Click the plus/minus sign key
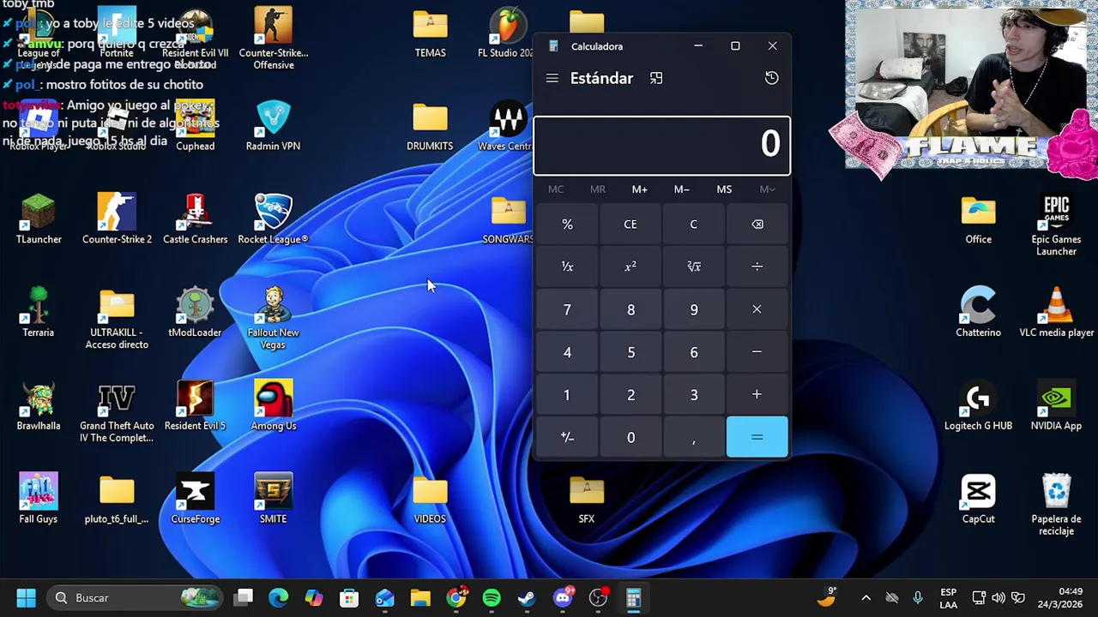 pos(567,437)
